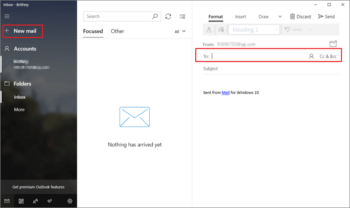Open the Heading 1 style dropdown

pyautogui.click(x=254, y=30)
